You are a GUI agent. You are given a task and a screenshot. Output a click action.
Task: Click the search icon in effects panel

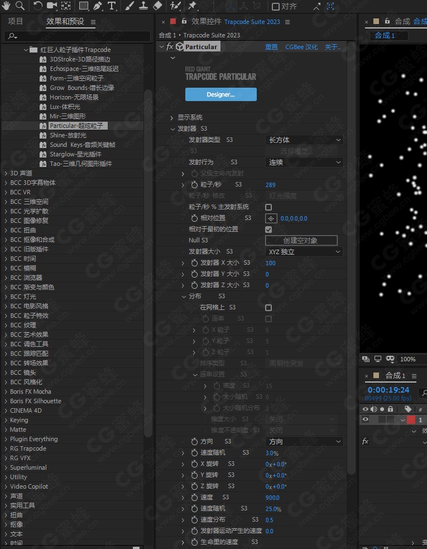12,36
